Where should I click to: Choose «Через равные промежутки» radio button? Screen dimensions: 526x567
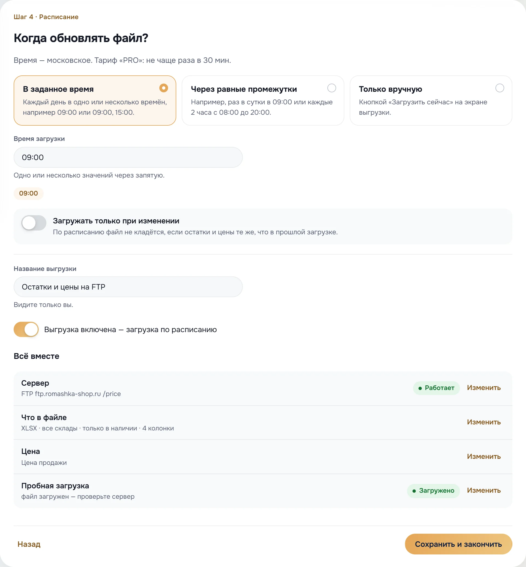point(331,88)
